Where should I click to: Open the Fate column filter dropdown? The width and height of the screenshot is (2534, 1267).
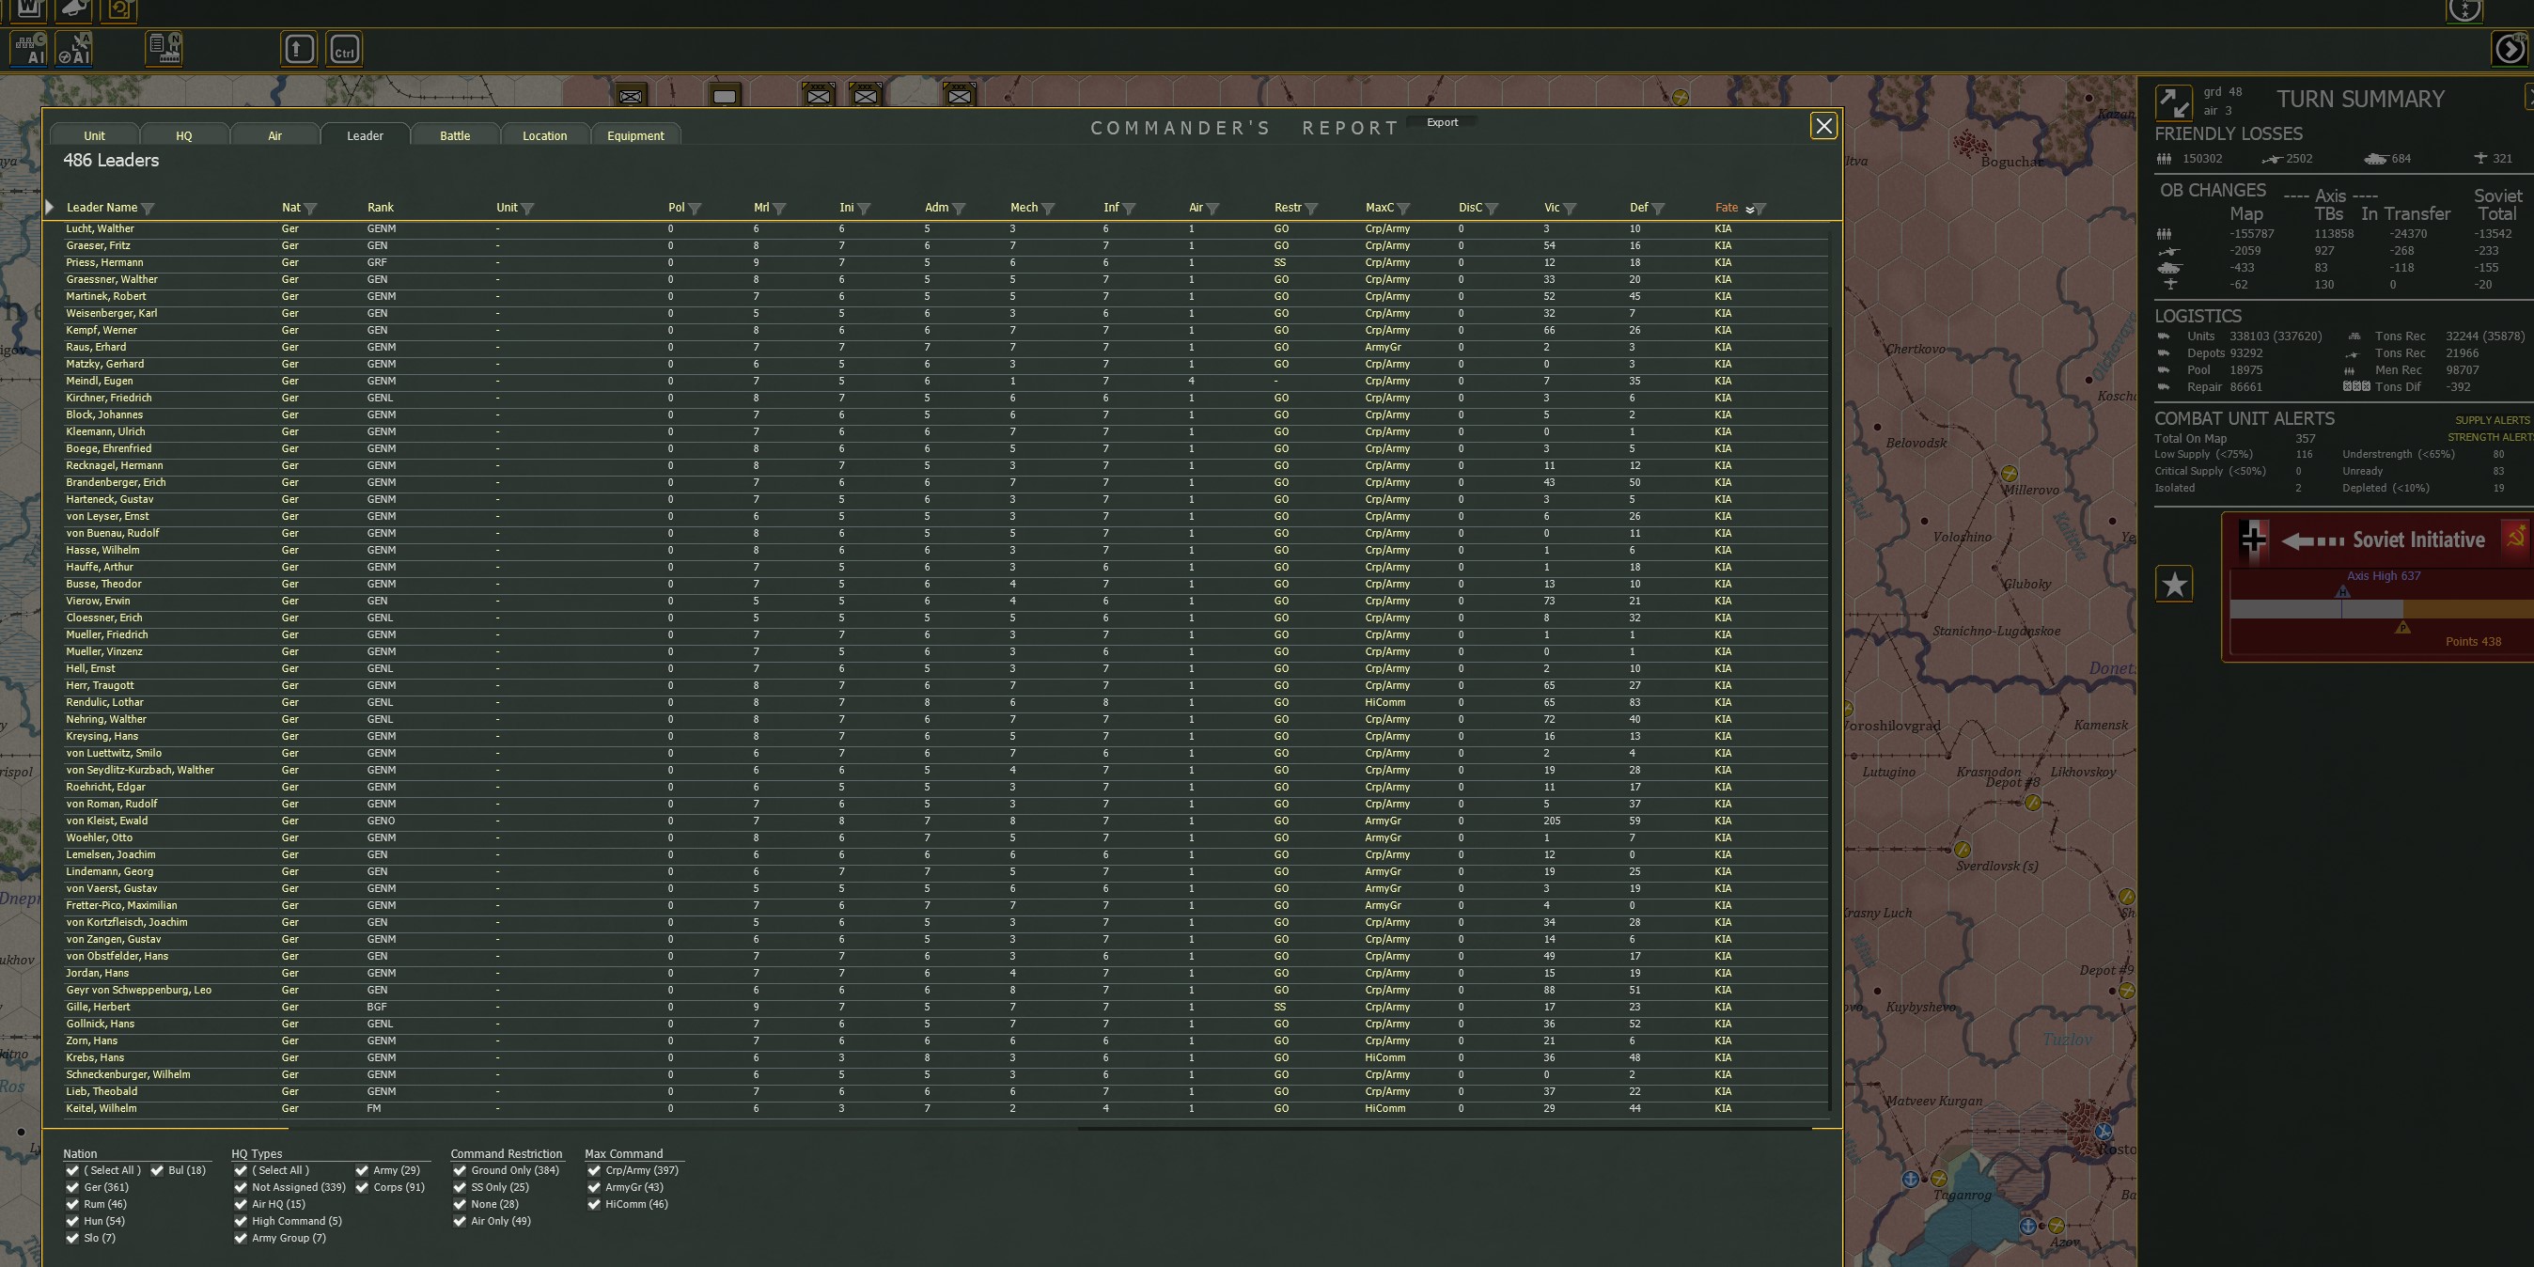(x=1760, y=209)
